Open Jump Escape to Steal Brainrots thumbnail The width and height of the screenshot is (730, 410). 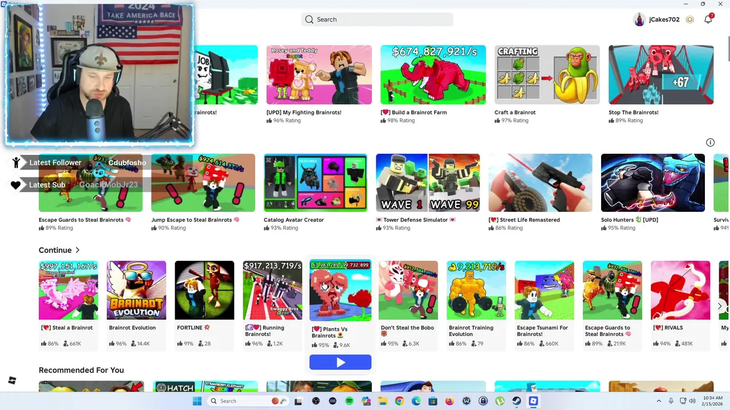[x=203, y=182]
